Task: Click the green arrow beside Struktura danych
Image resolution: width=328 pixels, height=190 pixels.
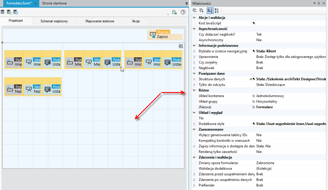Action: (251, 79)
